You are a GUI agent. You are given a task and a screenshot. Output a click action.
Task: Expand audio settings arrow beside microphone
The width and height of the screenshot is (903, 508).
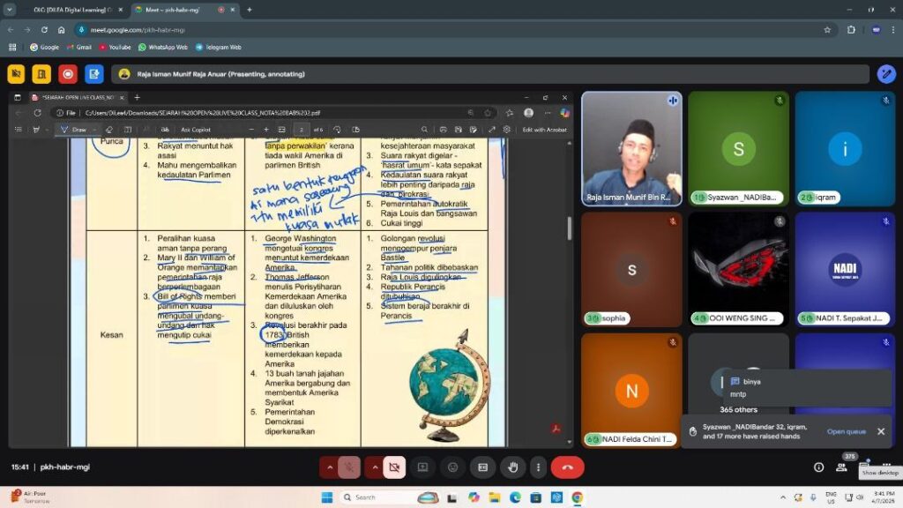tap(330, 467)
